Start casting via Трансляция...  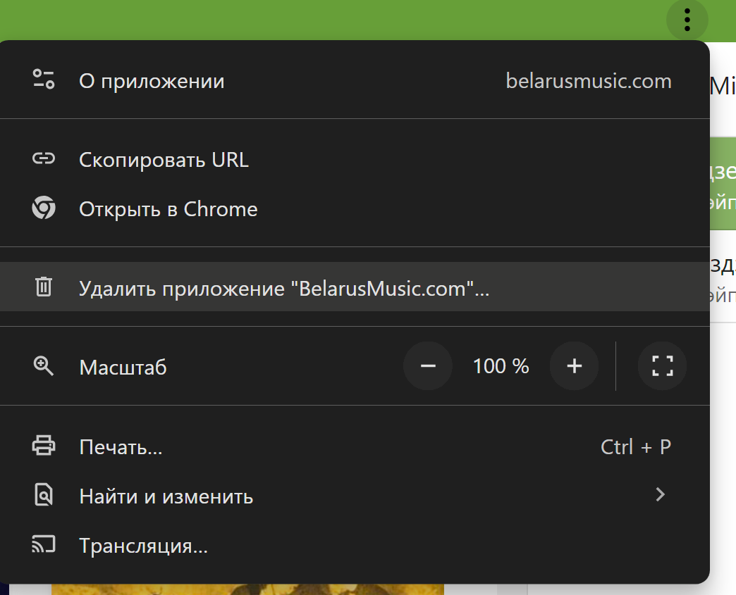point(143,546)
